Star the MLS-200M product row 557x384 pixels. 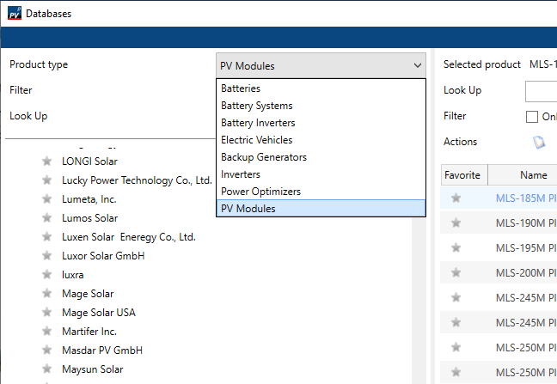click(x=456, y=273)
